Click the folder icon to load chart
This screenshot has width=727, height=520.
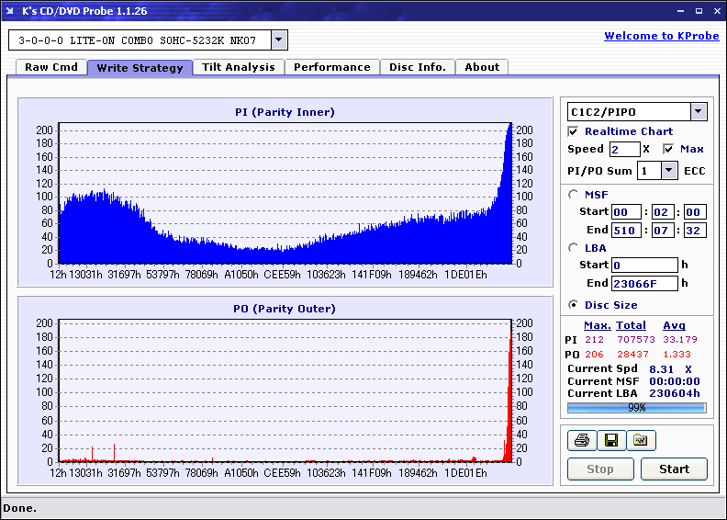coord(641,441)
